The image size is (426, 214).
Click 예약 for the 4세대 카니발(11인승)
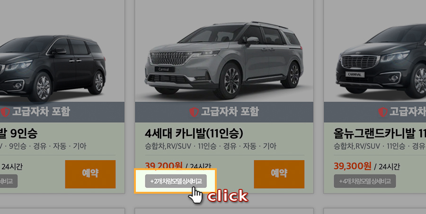tap(279, 174)
